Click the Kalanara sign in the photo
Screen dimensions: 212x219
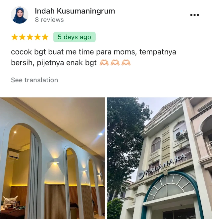[162, 166]
